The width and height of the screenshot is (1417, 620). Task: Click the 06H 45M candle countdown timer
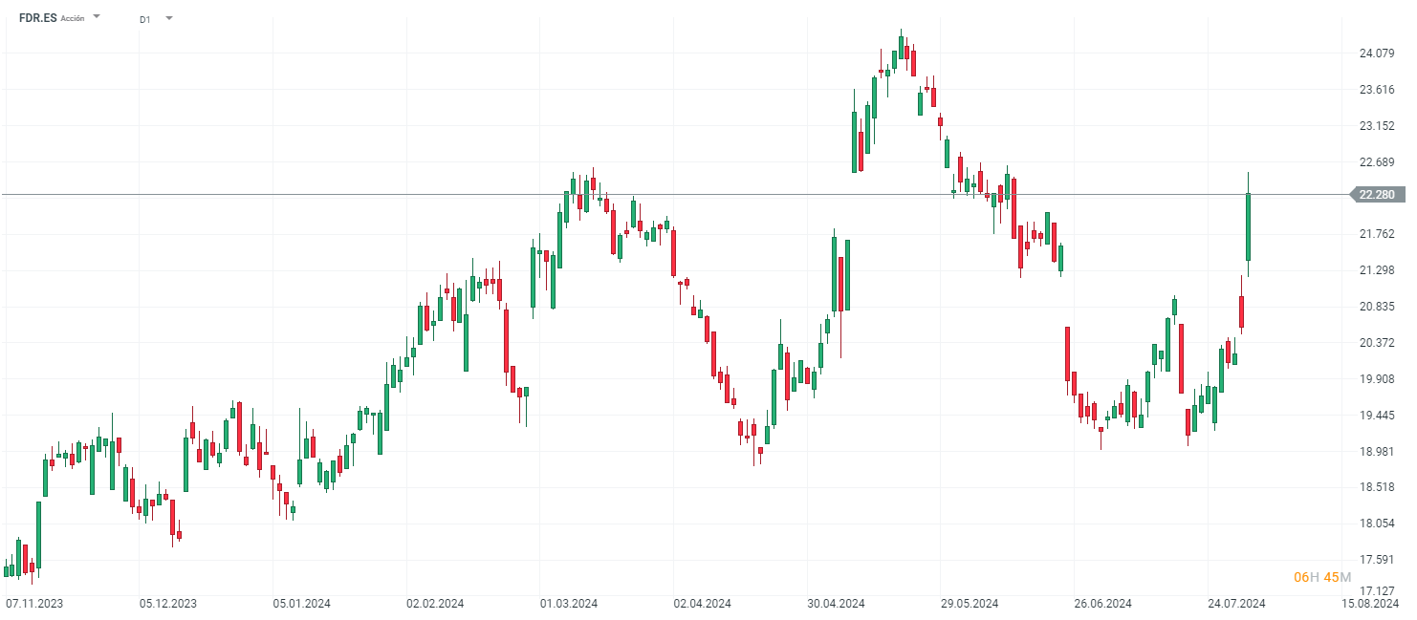point(1322,577)
